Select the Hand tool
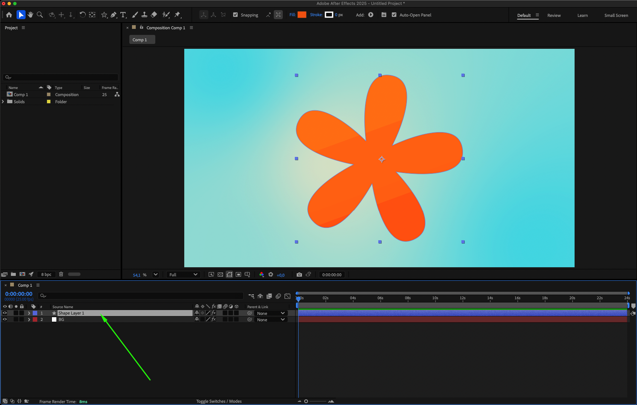Screen dimensions: 637x405 pos(30,15)
